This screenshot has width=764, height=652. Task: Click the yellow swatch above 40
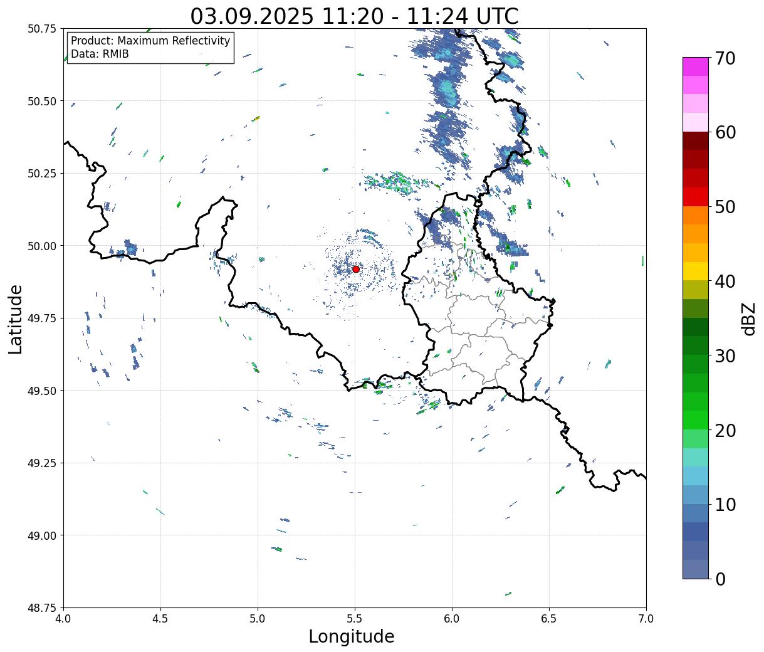(696, 271)
